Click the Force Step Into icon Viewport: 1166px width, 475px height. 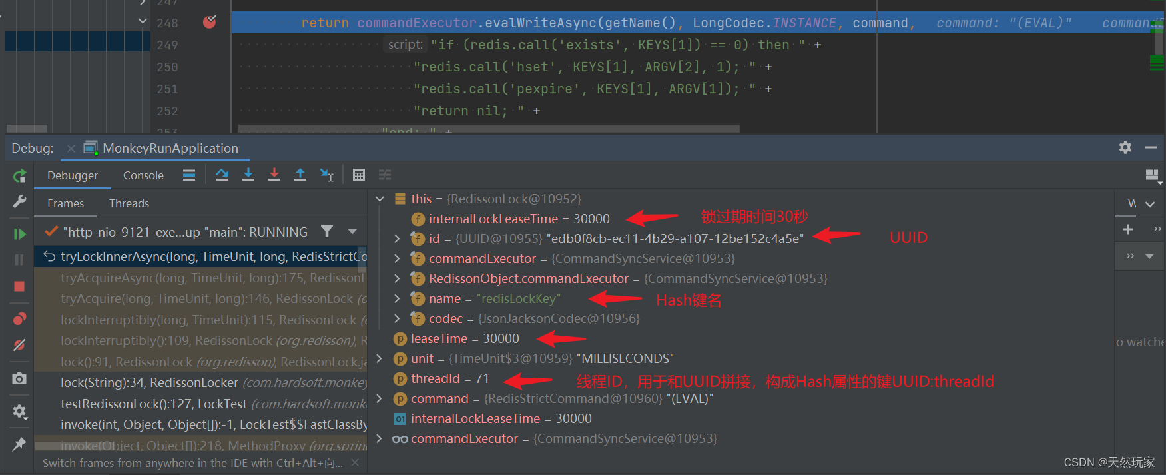(x=274, y=175)
